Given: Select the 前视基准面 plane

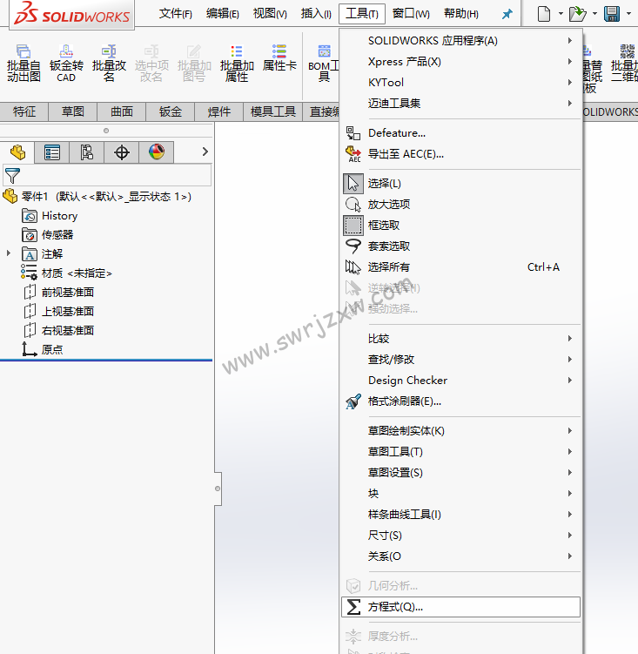Looking at the screenshot, I should pos(58,292).
